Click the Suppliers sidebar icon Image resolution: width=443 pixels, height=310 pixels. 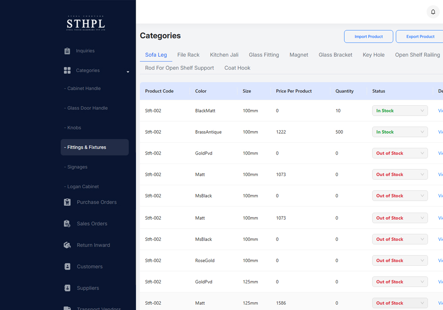(67, 288)
